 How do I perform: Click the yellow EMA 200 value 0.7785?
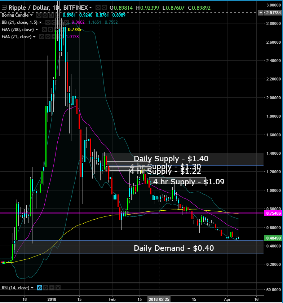coord(74,30)
